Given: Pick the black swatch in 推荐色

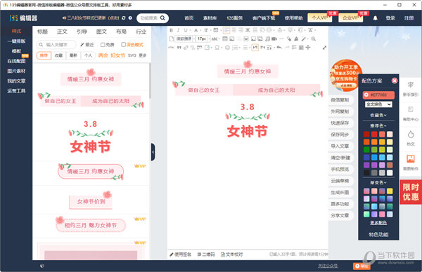Looking at the screenshot, I should pos(366,172).
